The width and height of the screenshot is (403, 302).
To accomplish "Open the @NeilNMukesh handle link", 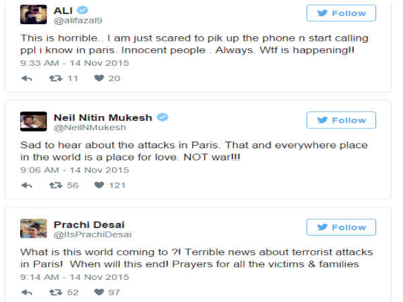I will click(81, 128).
